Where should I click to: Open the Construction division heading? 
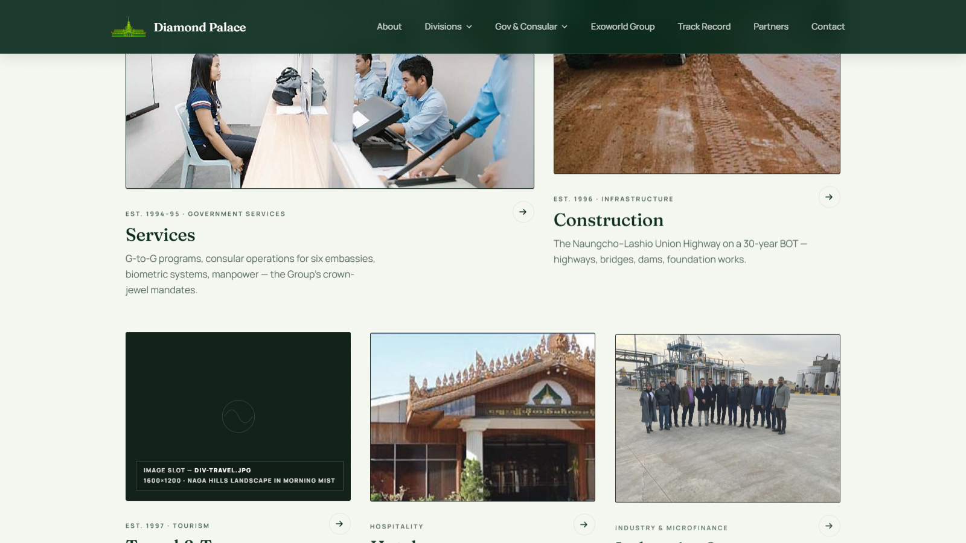point(609,220)
